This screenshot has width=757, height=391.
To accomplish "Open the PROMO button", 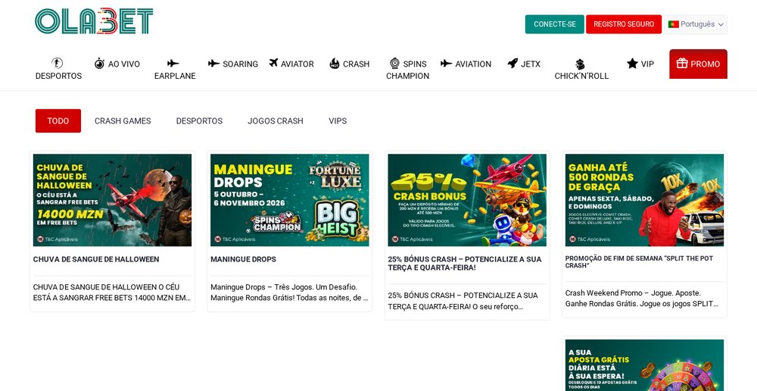I will pyautogui.click(x=698, y=64).
